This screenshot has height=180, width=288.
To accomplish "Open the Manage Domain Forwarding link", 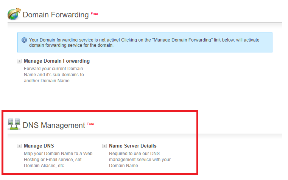I will 57,61.
